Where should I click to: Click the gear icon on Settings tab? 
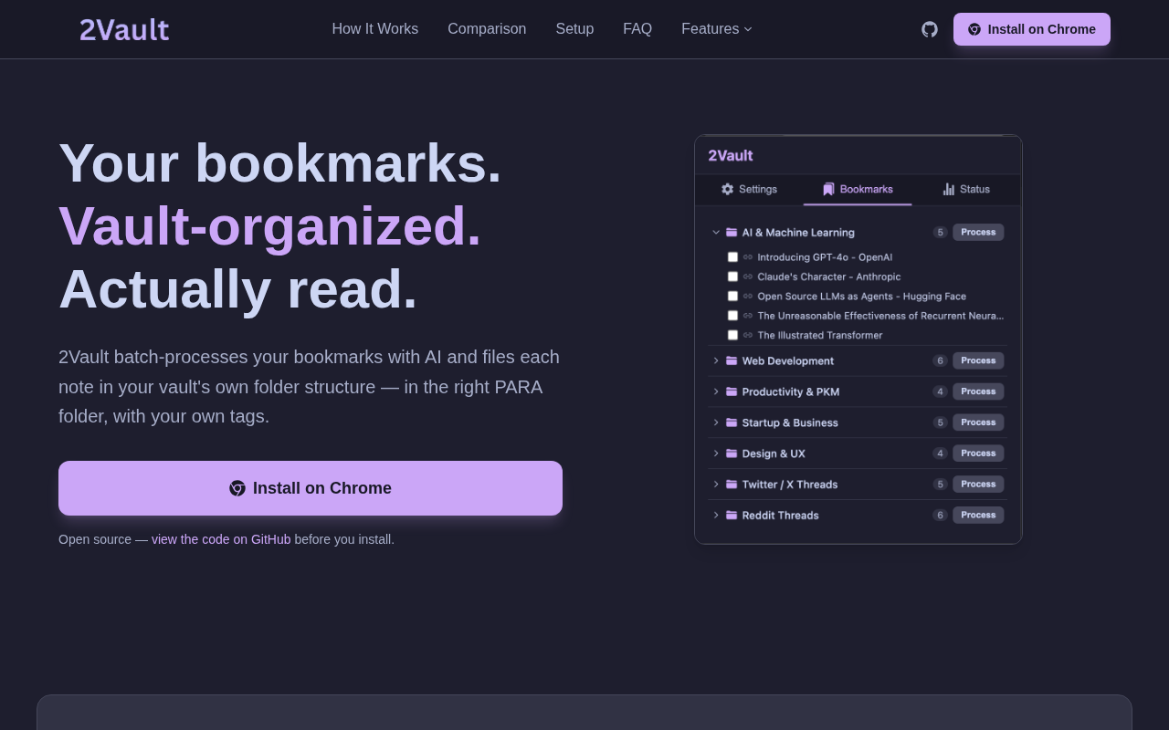pyautogui.click(x=728, y=189)
